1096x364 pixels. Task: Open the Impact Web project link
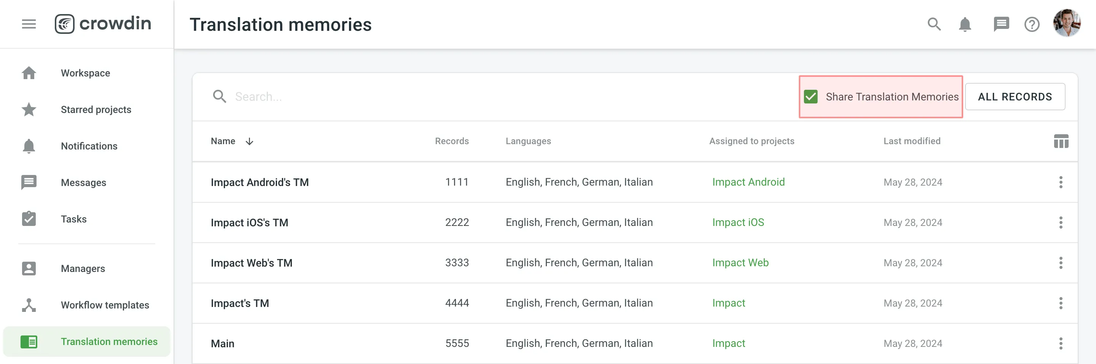point(740,263)
